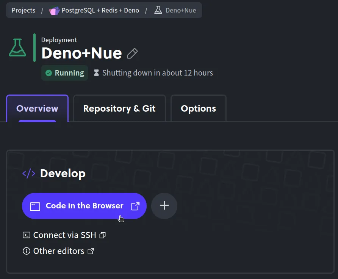
Task: Follow the Connect via SSH link
Action: (x=64, y=235)
